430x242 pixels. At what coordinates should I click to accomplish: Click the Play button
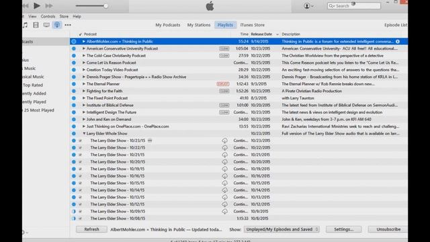click(x=37, y=5)
